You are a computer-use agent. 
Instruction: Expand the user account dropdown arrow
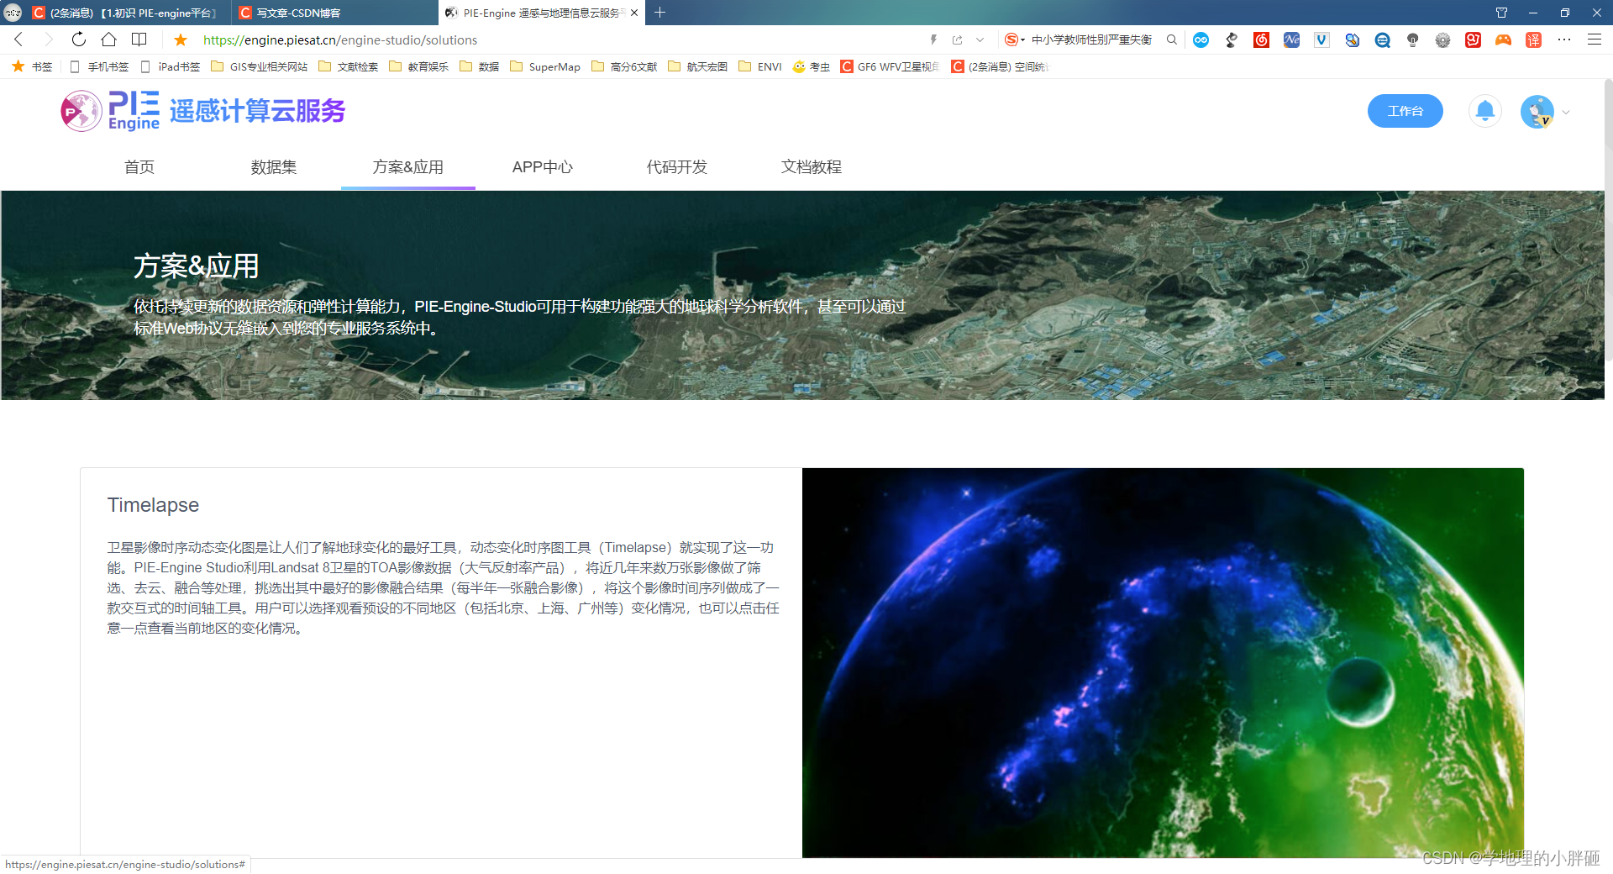point(1566,112)
